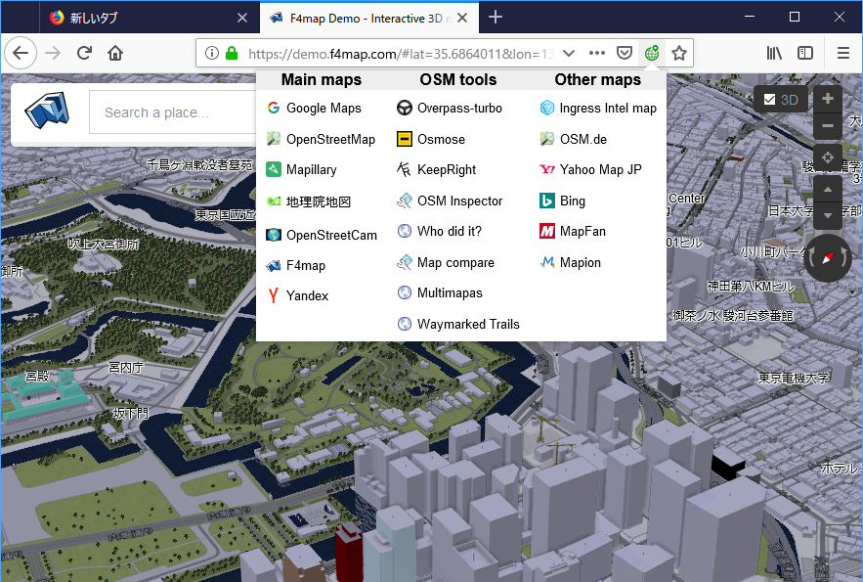This screenshot has width=863, height=582.
Task: Open page actions three-dot menu
Action: click(x=596, y=53)
